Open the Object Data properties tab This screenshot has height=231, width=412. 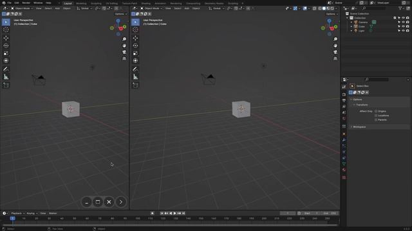point(344,164)
